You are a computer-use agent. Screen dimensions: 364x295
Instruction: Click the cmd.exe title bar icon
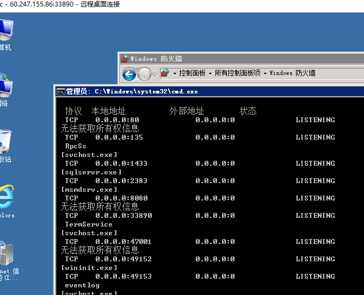[x=61, y=91]
